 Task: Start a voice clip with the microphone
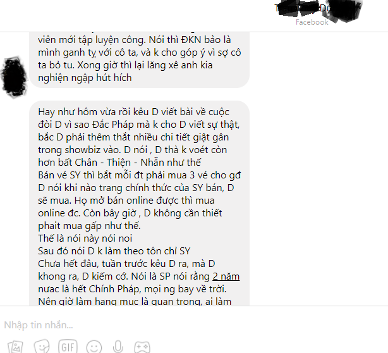click(x=118, y=346)
